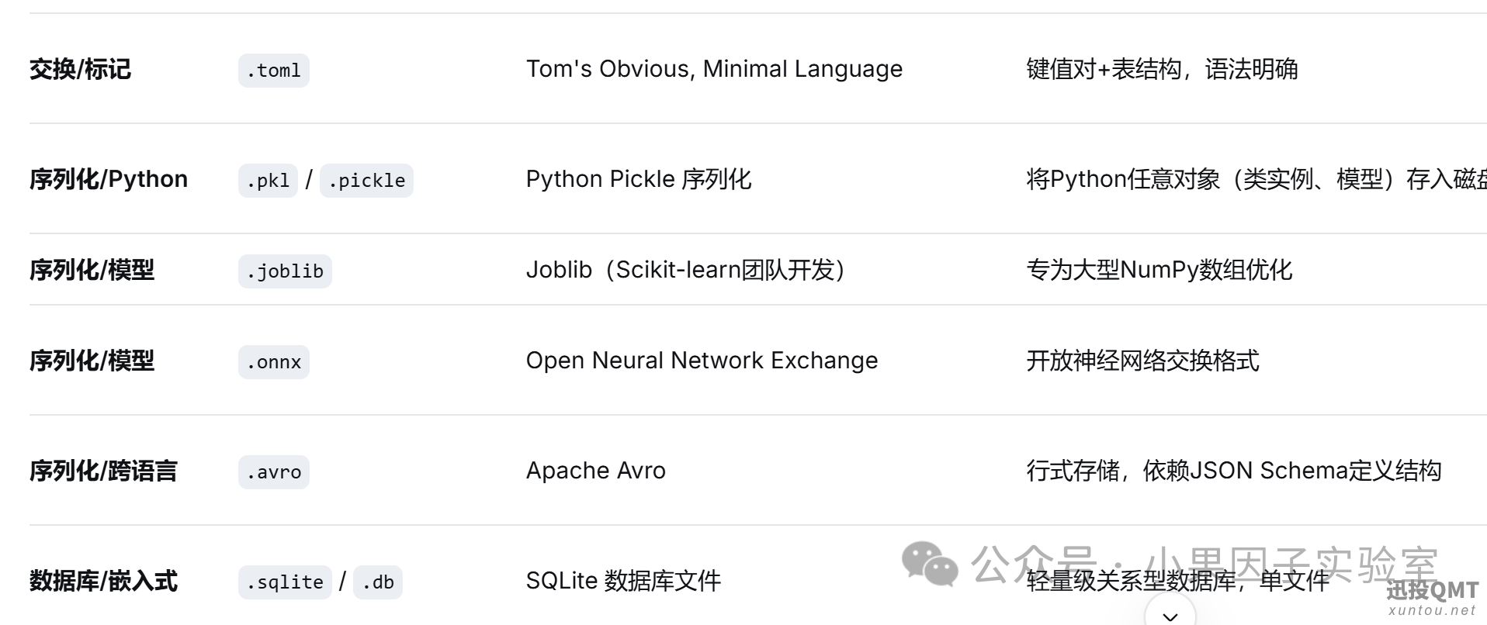Click the 数据库/嵌入式 category cell
The image size is (1487, 625).
tap(103, 581)
